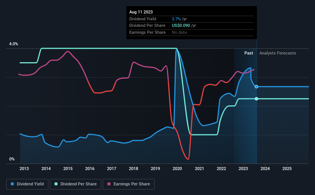This screenshot has width=315, height=195.
Task: Select the Analysts Forecasts section label
Action: pyautogui.click(x=278, y=53)
